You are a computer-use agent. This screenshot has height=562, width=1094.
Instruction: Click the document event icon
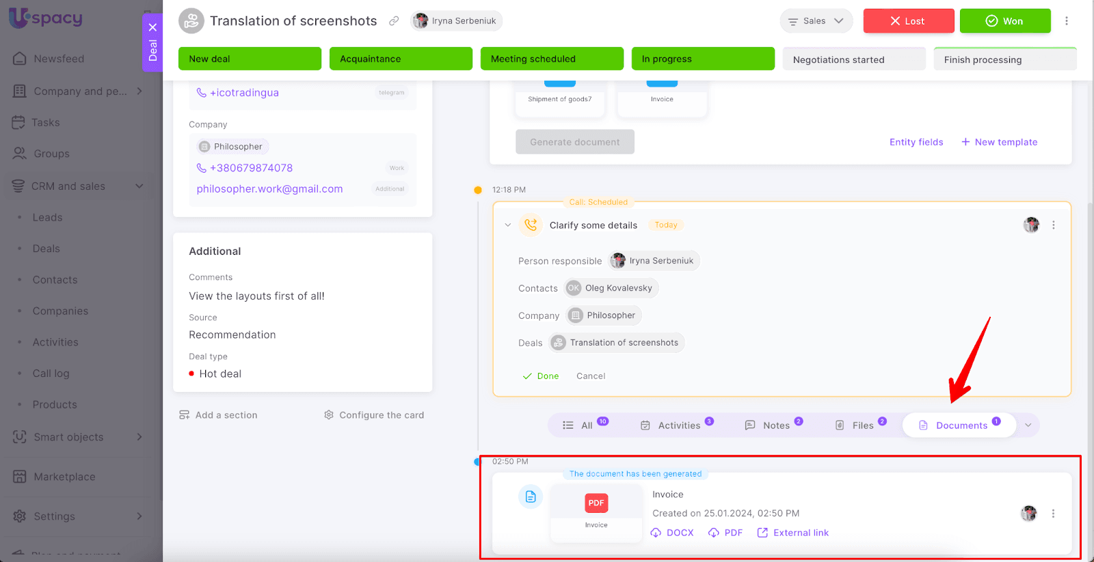pos(531,496)
